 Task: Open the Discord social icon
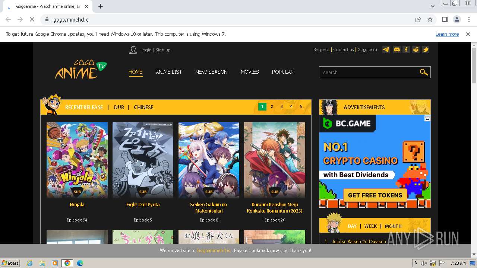click(397, 50)
